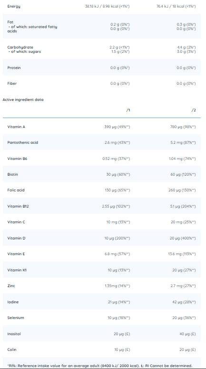Click the Vitamin K1 row label

pos(17,270)
